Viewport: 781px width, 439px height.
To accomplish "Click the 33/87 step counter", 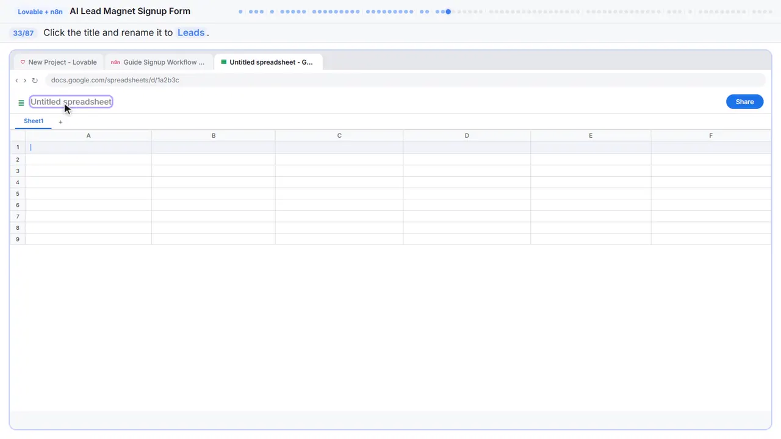I will point(23,33).
